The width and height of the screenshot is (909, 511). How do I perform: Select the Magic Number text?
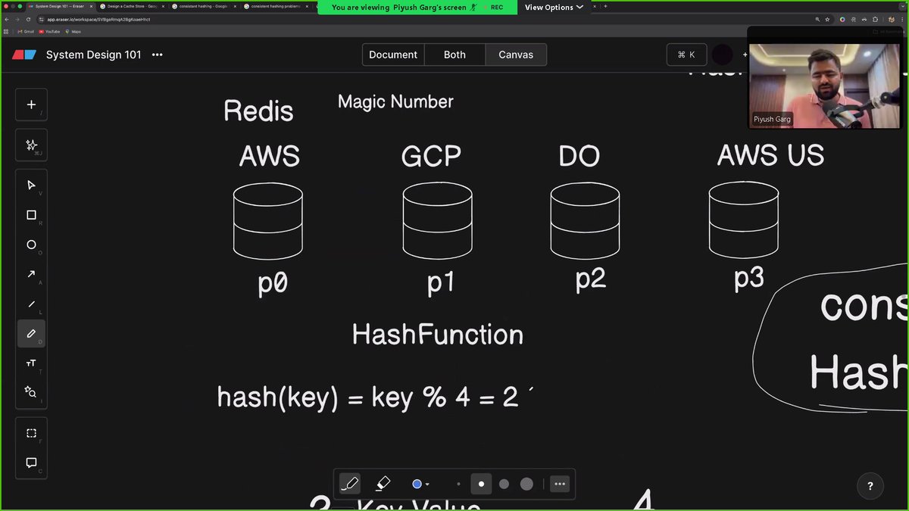point(395,101)
